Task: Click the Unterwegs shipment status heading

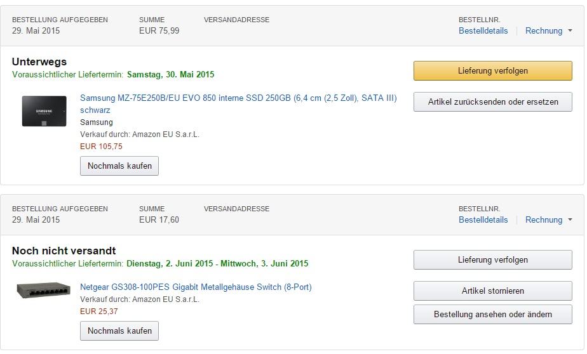Action: (39, 62)
